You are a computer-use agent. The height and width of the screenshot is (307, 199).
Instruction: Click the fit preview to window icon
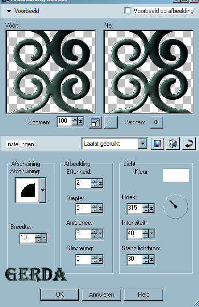[95, 122]
